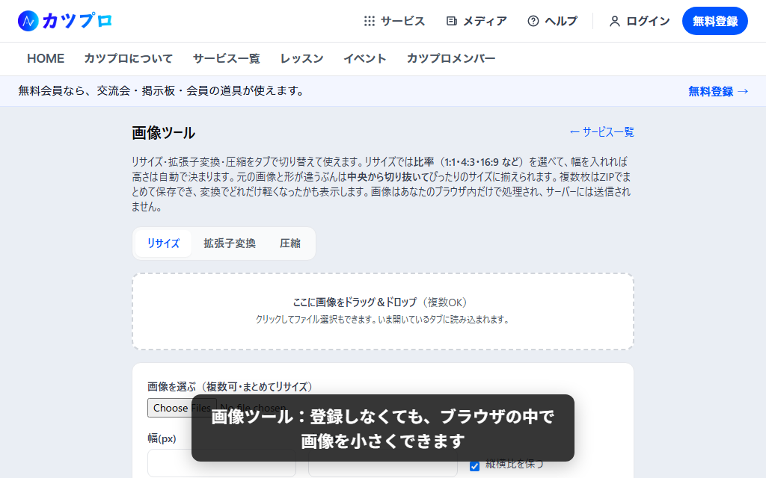
Task: Switch to the 拡張子変換 tab
Action: click(x=230, y=243)
